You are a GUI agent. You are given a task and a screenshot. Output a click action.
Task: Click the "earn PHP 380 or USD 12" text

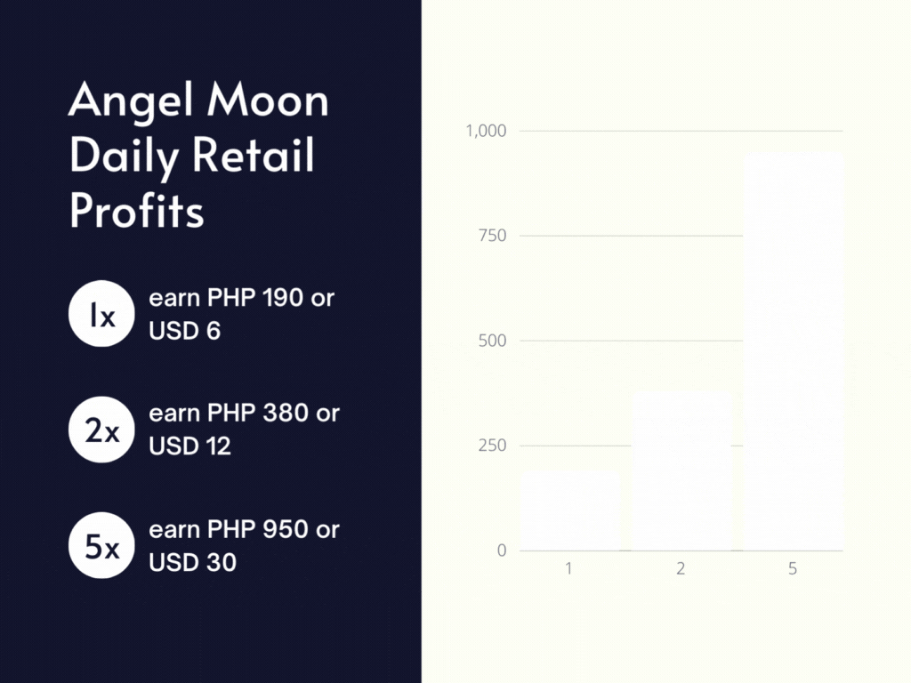click(244, 430)
